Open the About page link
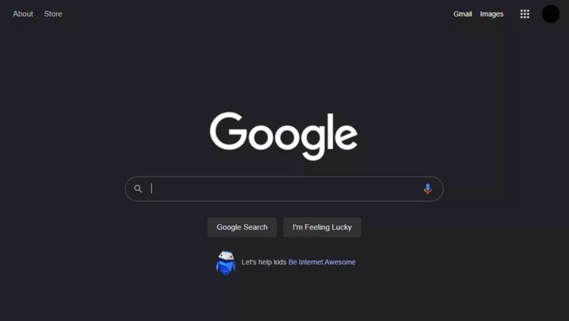The width and height of the screenshot is (569, 321). 23,14
